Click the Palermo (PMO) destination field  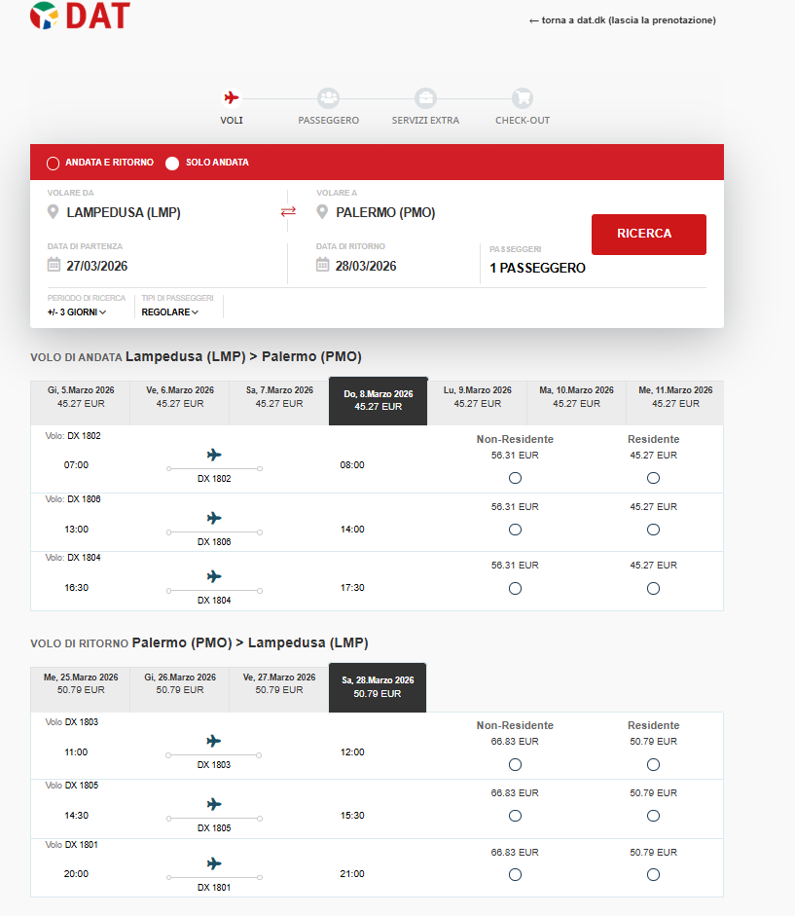(385, 212)
